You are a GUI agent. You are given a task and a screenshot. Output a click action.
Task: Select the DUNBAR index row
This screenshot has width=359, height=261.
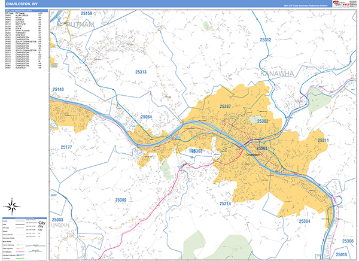coord(23,20)
